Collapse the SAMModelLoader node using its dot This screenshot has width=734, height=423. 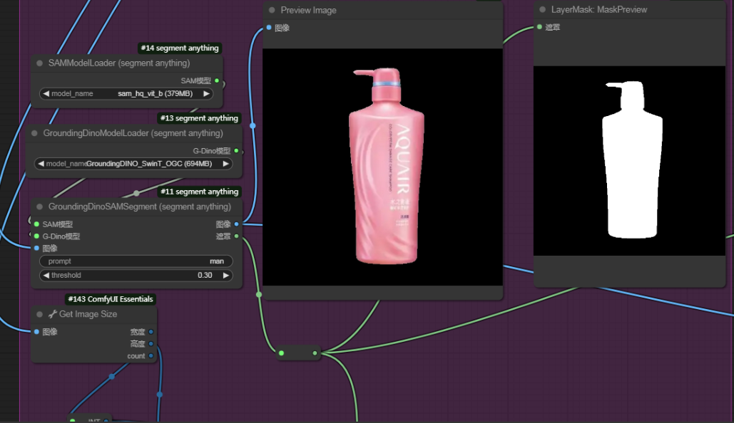40,63
